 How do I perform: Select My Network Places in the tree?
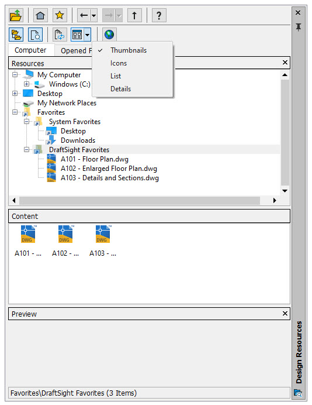[x=67, y=103]
